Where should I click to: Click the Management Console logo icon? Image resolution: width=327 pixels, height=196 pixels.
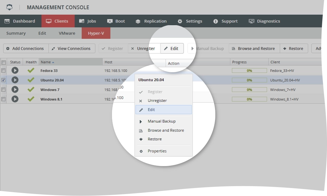coord(9,7)
